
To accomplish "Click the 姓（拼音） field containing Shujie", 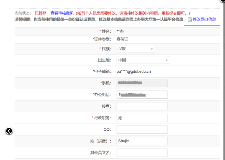I will (x=142, y=141).
